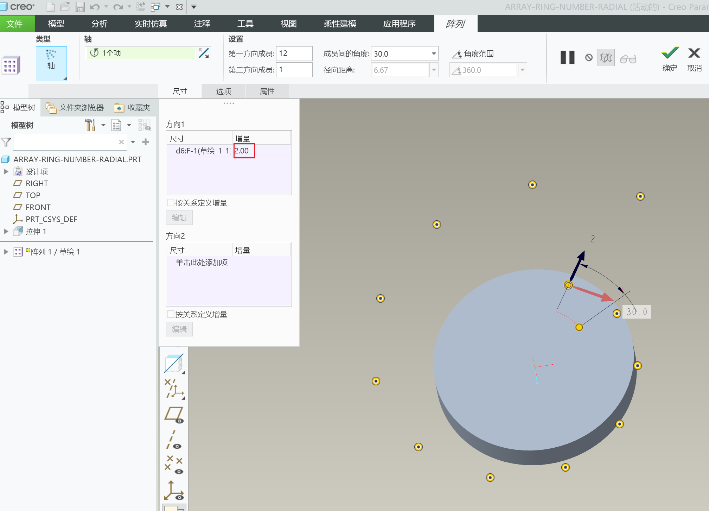The height and width of the screenshot is (511, 709).
Task: Check the 方向2 按关系定义增量 checkbox
Action: (171, 314)
